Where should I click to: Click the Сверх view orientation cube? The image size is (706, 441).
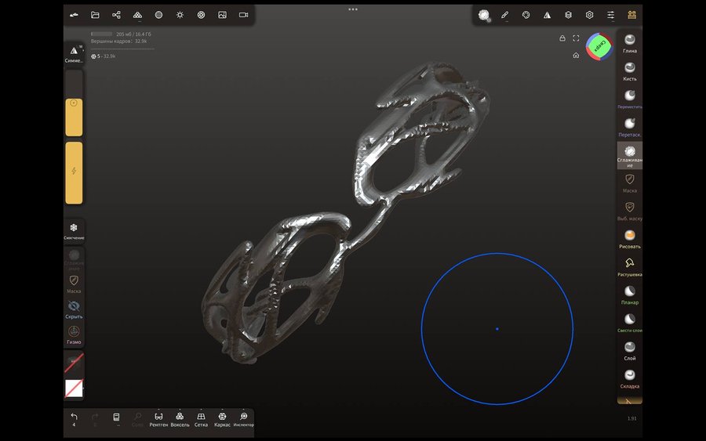599,46
